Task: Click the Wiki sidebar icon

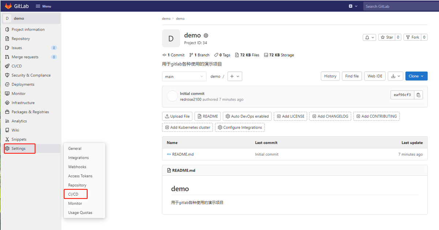Action: pos(7,130)
